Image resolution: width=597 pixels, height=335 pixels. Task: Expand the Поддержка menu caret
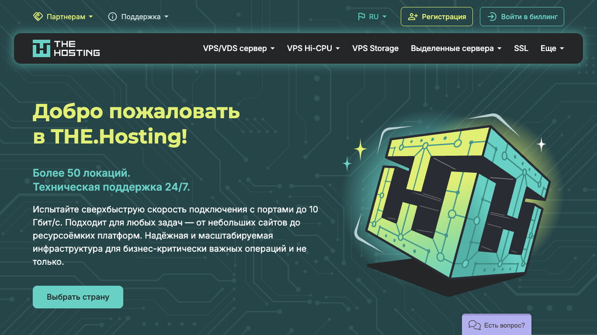click(x=166, y=17)
